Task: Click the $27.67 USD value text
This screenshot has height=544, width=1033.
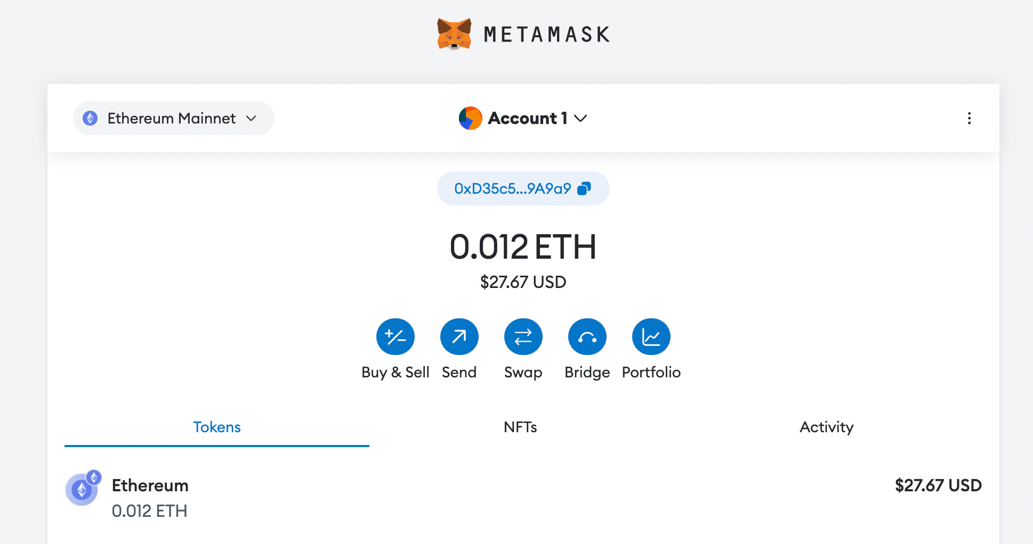Action: [x=523, y=282]
